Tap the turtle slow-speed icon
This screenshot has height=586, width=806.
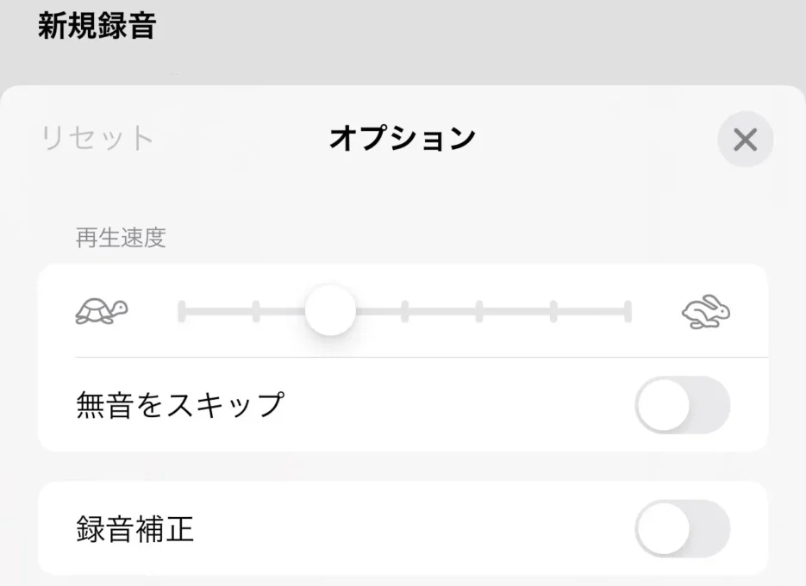(102, 311)
